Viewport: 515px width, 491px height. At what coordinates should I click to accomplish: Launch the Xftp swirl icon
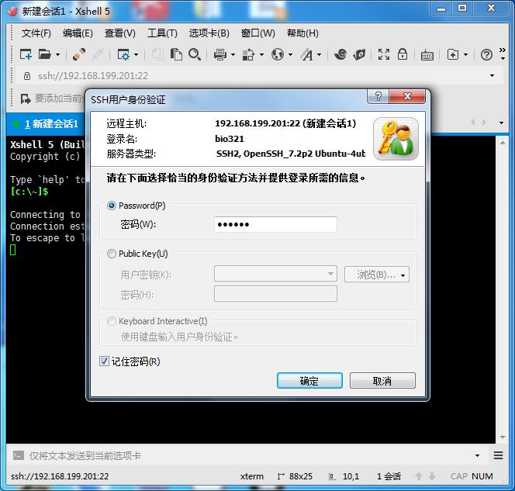(340, 54)
